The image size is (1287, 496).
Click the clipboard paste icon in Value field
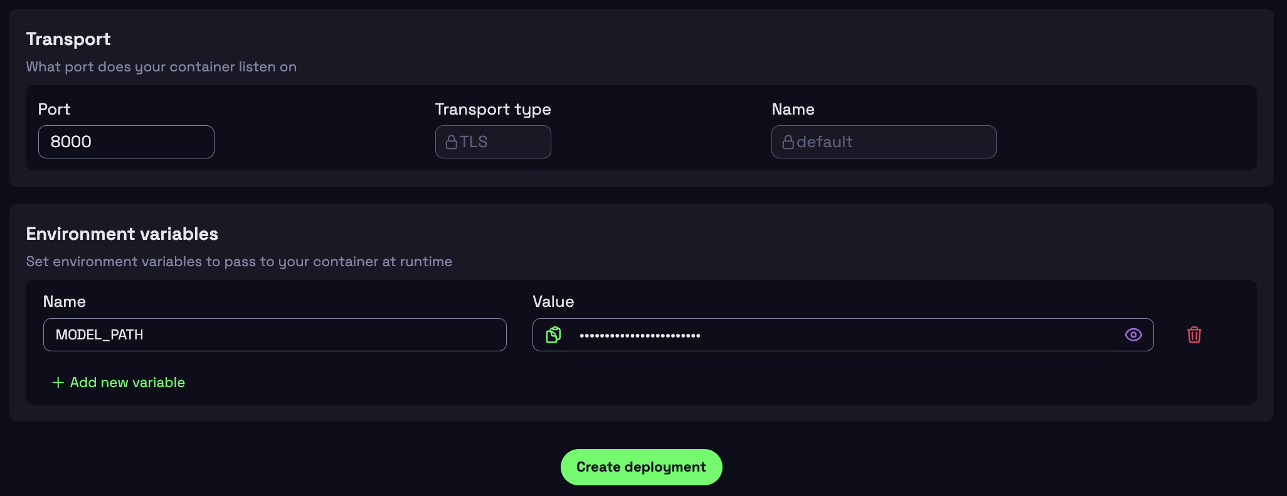click(553, 335)
